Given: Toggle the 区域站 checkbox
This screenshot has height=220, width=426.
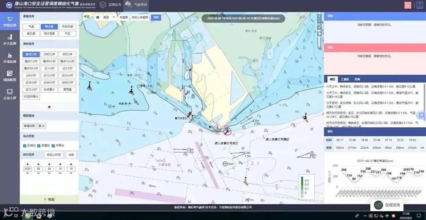Looking at the screenshot, I should 25,146.
